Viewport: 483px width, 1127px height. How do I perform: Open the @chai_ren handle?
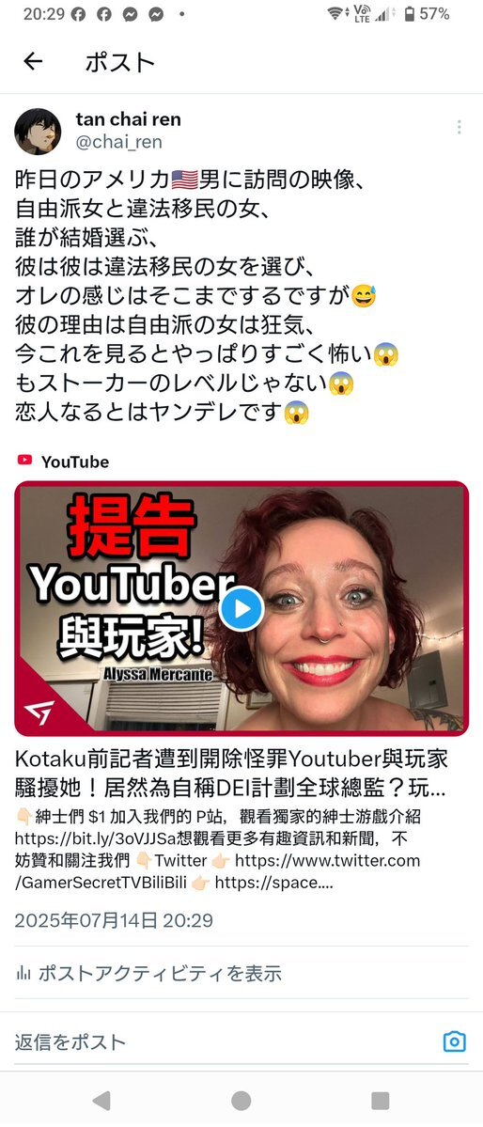[118, 142]
